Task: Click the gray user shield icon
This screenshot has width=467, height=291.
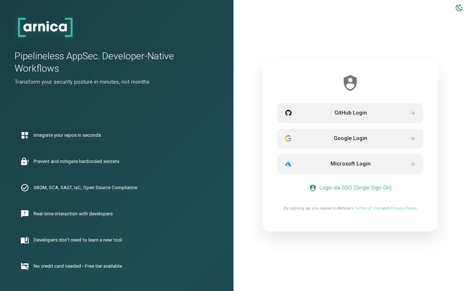Action: pyautogui.click(x=350, y=83)
